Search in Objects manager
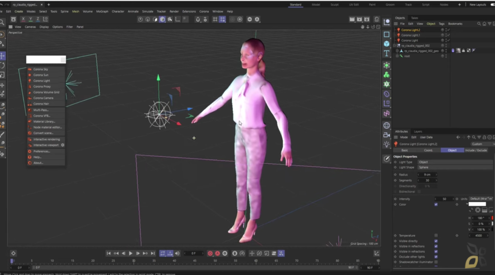The image size is (495, 275). (x=479, y=24)
